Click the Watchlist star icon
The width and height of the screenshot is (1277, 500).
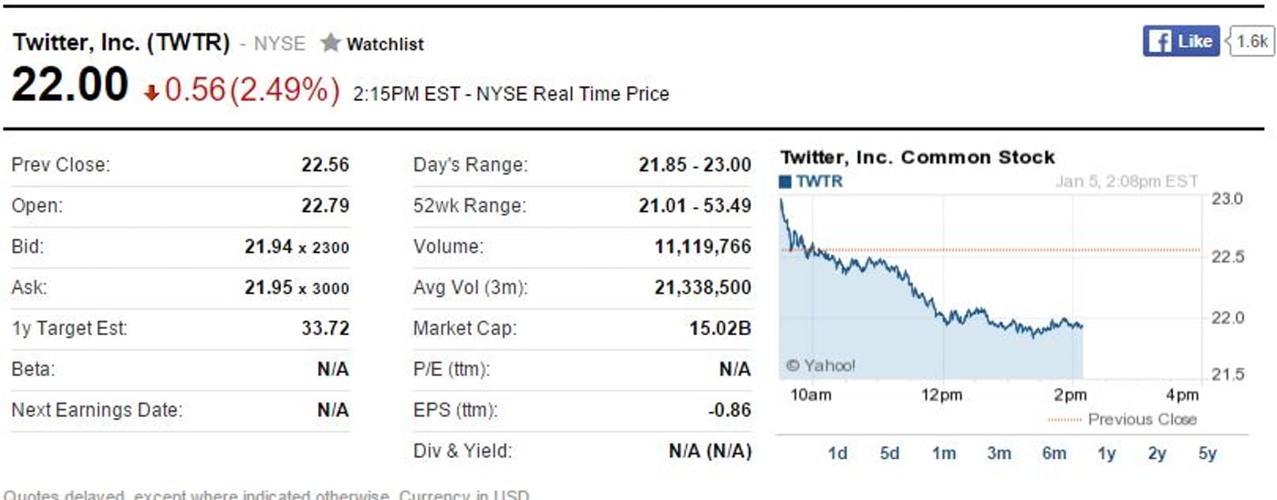330,43
